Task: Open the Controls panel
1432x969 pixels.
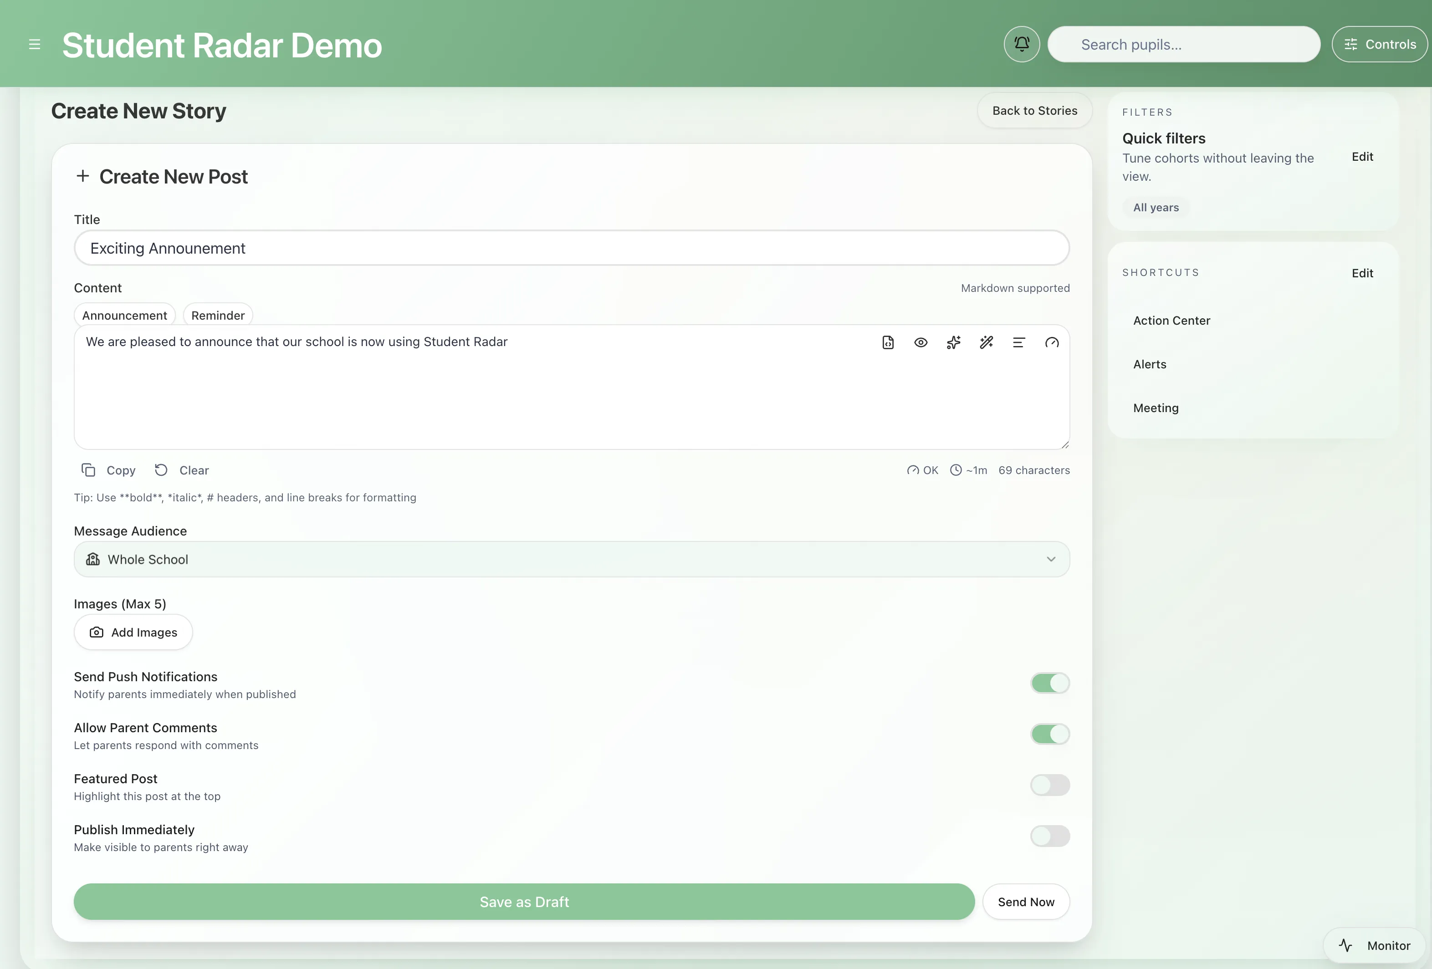Action: pyautogui.click(x=1380, y=44)
